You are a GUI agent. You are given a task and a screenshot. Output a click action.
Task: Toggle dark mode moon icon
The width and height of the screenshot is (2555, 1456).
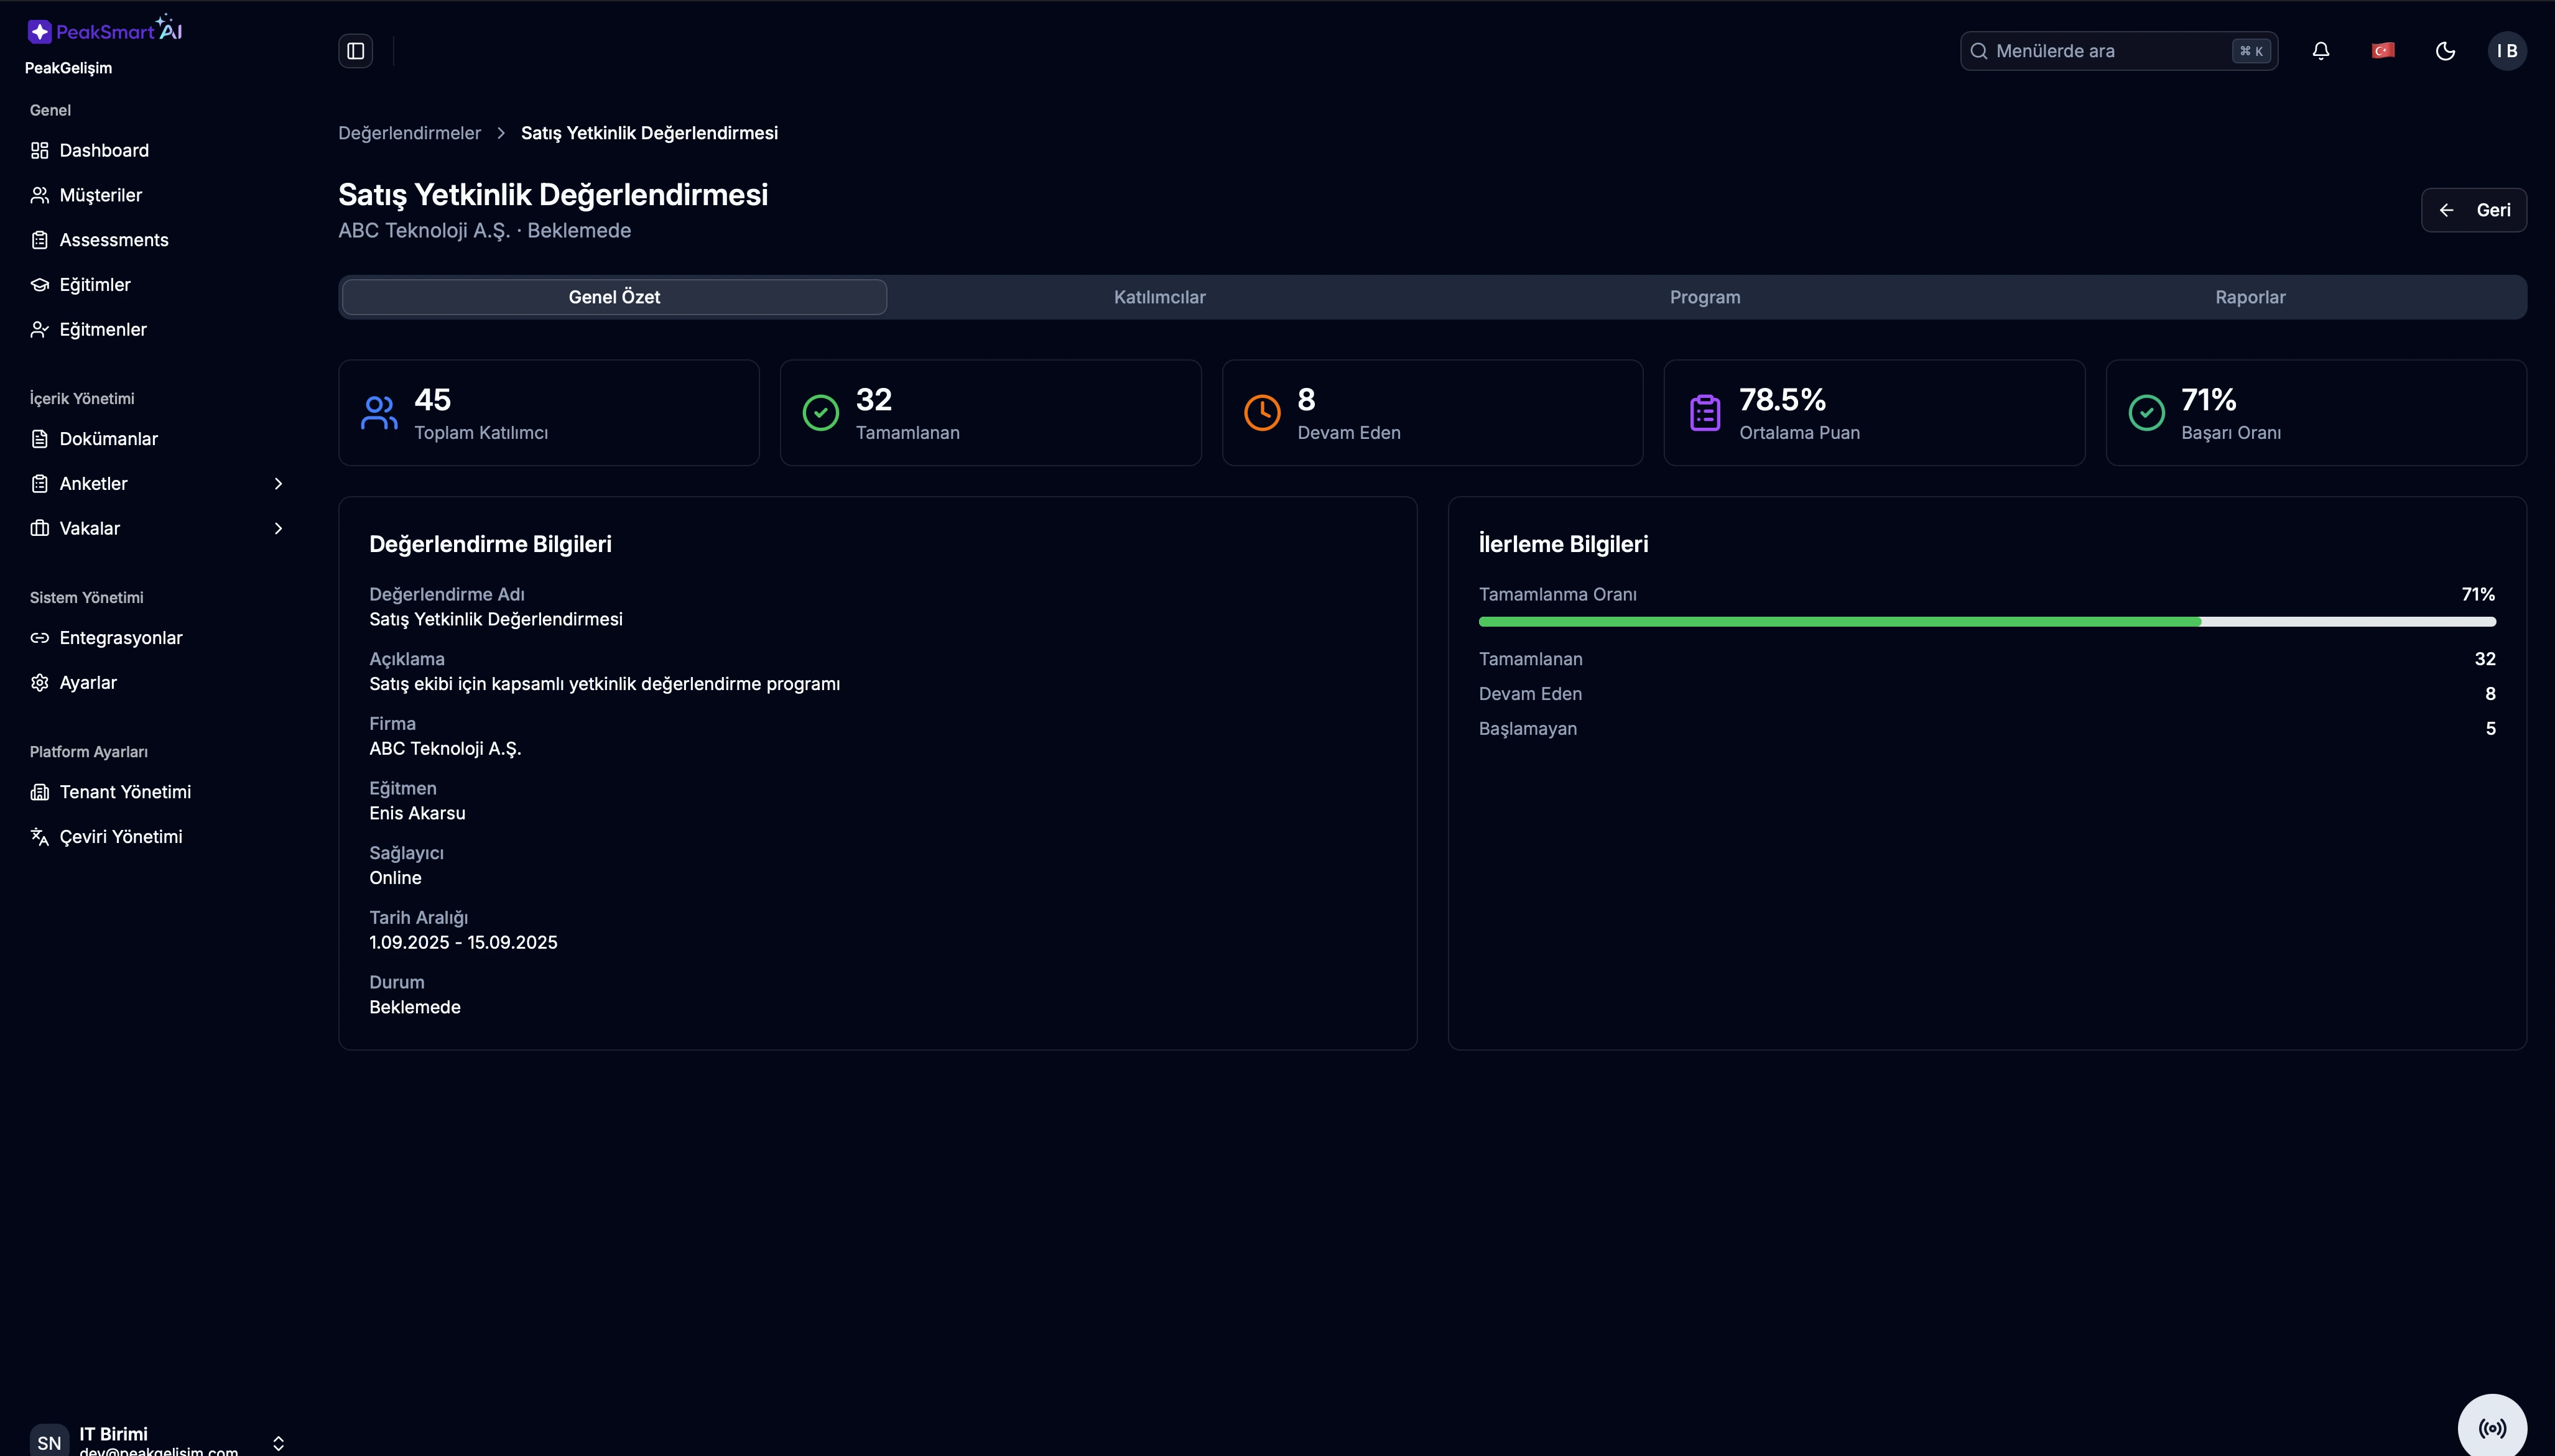(2445, 51)
